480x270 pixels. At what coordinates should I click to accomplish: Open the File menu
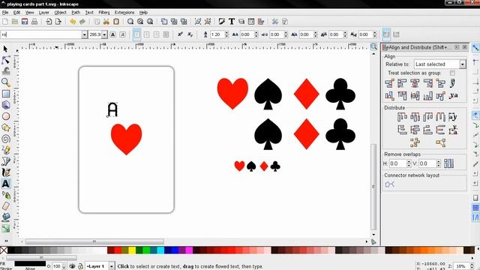(x=5, y=13)
